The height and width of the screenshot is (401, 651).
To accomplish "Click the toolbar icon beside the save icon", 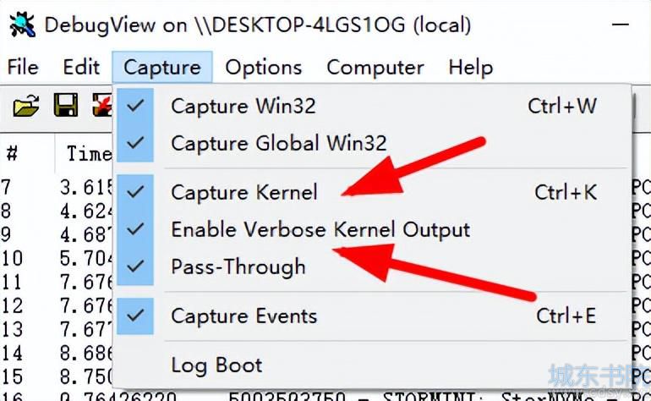I will coord(101,105).
